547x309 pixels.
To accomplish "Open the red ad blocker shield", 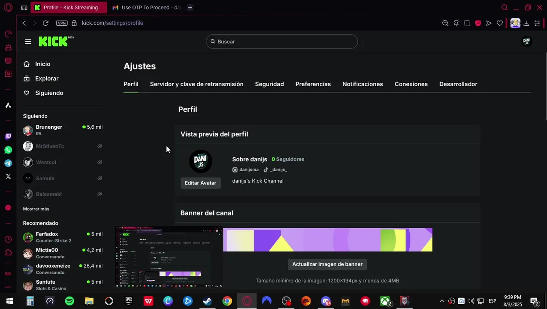I will tap(478, 23).
